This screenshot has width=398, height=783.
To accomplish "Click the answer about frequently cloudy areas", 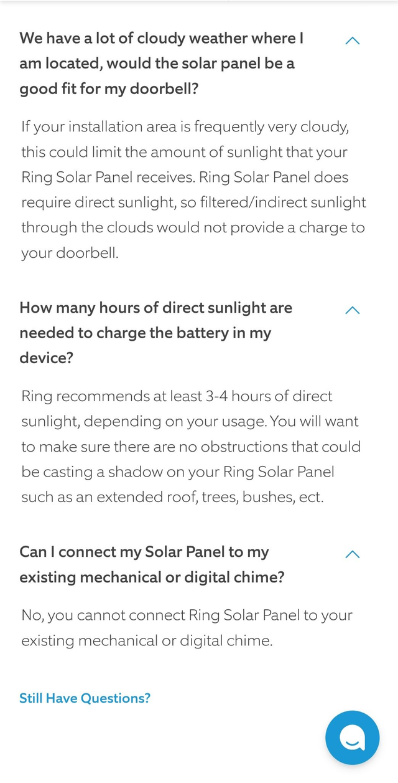I will tap(193, 190).
